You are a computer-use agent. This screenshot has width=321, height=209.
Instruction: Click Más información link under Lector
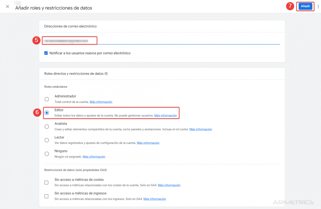[148, 143]
